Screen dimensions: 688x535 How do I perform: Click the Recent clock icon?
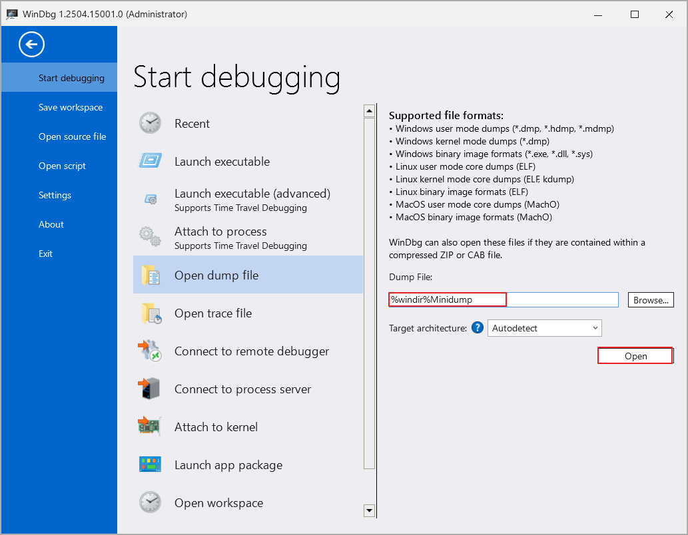[150, 123]
